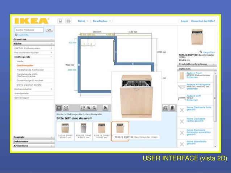Image resolution: width=231 pixels, height=173 pixels.
Task: Click the OK search button
Action: [x=49, y=30]
